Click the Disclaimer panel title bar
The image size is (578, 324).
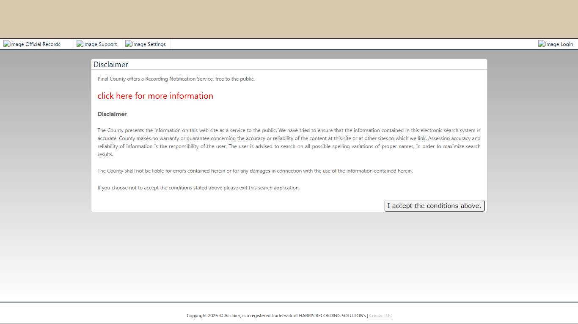pyautogui.click(x=289, y=65)
